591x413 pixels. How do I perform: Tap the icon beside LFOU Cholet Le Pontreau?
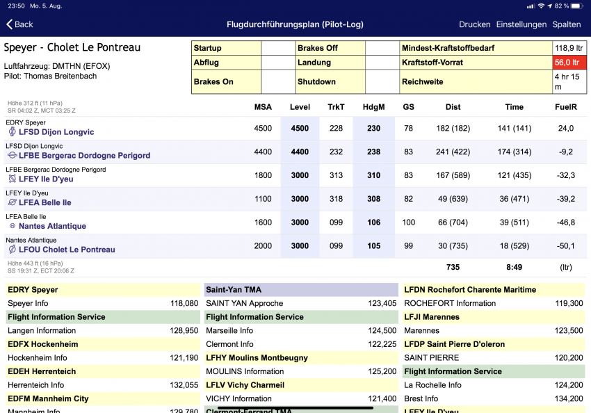point(12,249)
